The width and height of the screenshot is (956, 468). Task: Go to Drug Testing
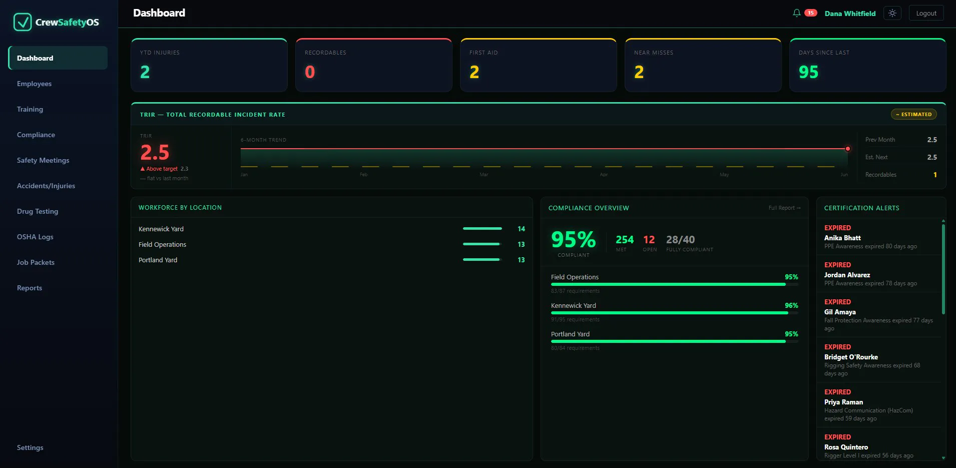(x=58, y=211)
